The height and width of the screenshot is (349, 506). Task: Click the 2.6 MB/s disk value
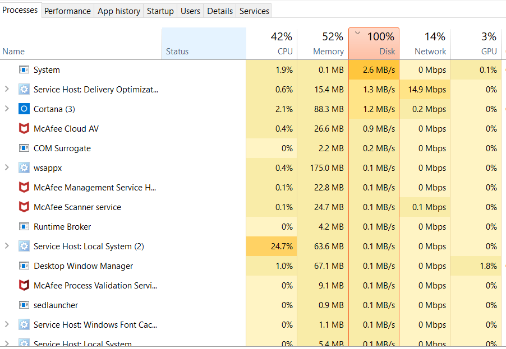click(374, 69)
